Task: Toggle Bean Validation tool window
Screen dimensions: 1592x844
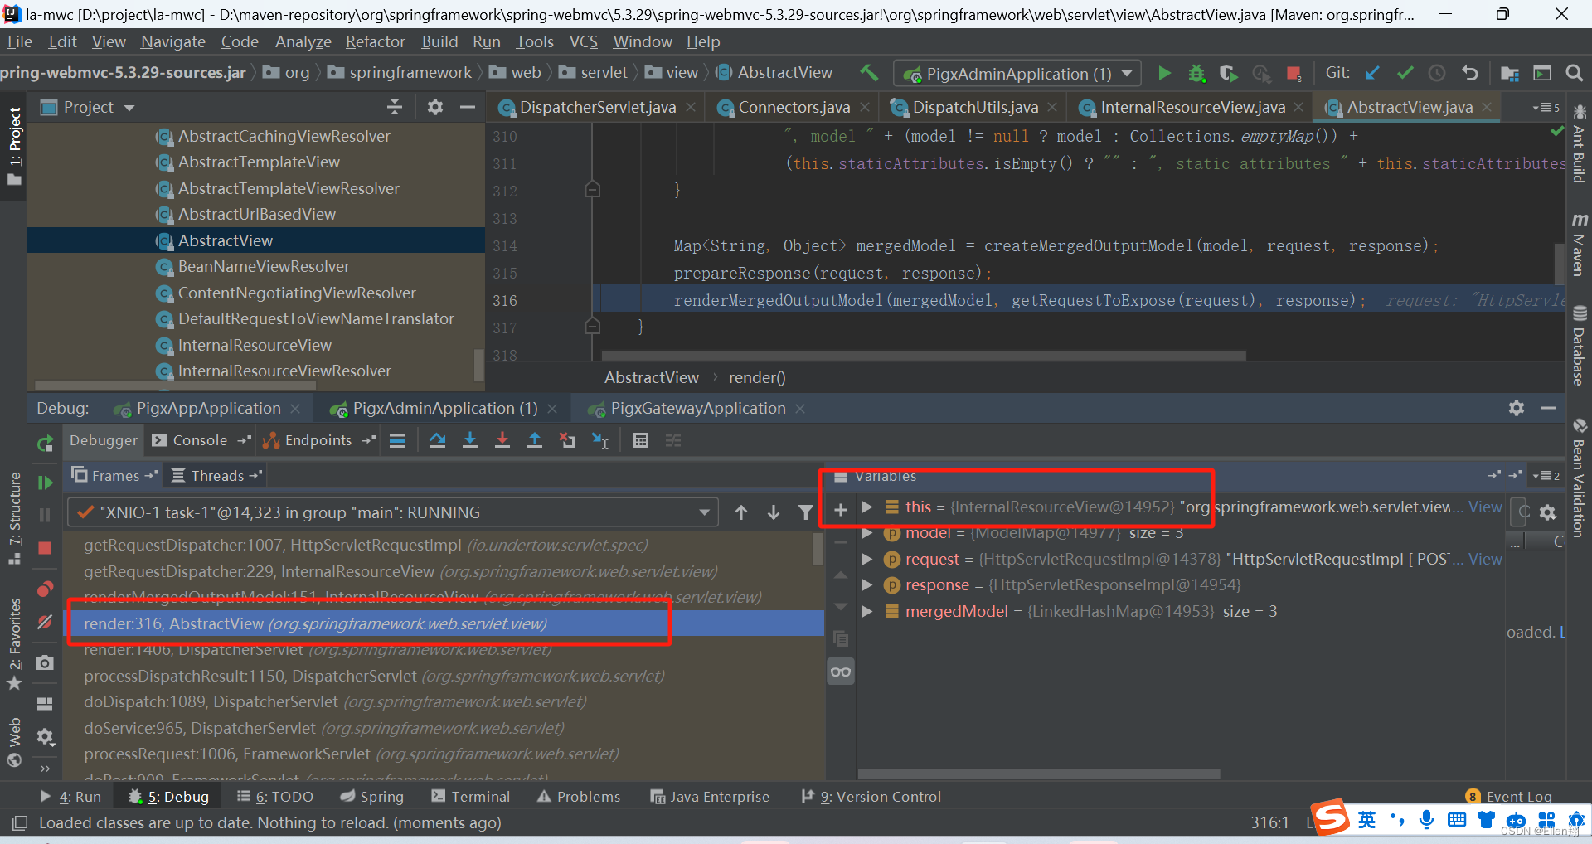Action: click(x=1579, y=478)
